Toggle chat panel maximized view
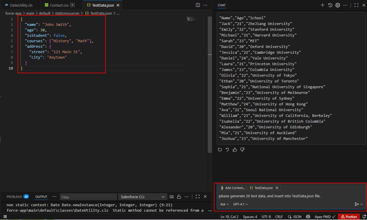 point(356,5)
